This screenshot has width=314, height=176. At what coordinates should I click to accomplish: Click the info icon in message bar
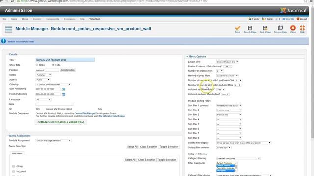3,41
